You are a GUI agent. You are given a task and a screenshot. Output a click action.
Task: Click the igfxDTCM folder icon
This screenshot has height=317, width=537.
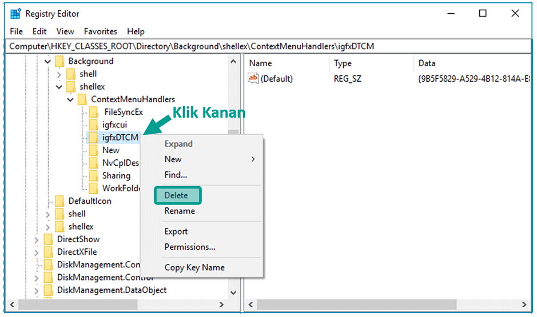(x=93, y=138)
